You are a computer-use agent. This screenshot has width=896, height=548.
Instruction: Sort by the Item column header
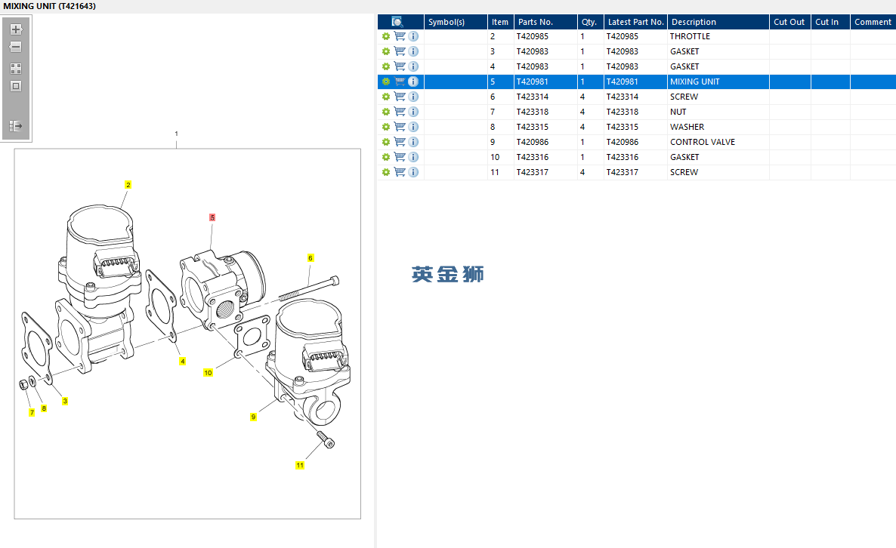pos(501,22)
